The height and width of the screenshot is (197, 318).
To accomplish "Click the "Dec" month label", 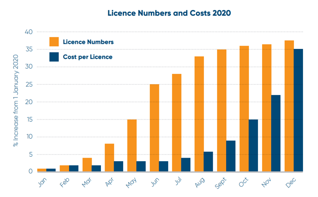I will click(x=291, y=183).
